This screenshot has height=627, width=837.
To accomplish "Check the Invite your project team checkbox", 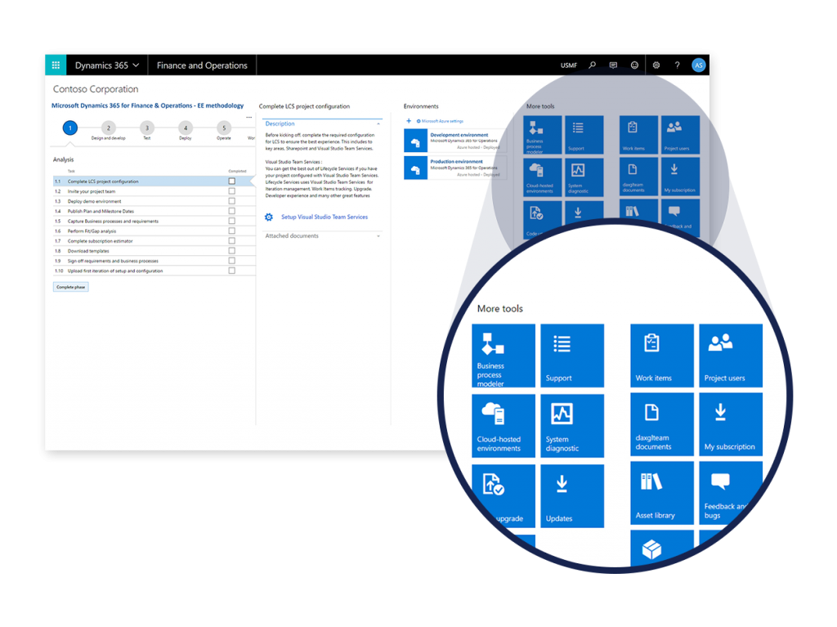I will click(x=231, y=191).
